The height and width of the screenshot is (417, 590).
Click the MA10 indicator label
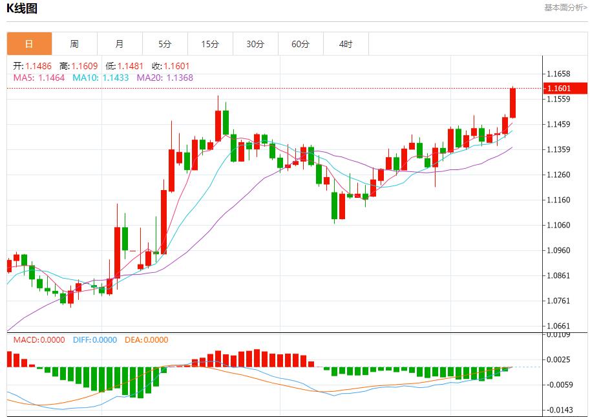pos(100,78)
